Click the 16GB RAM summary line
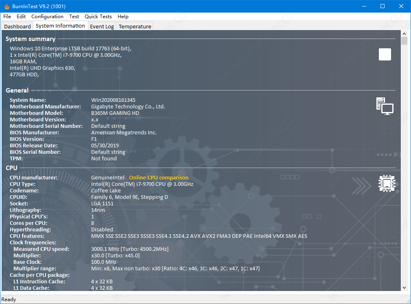Viewport: 411px width, 304px height. click(x=23, y=61)
